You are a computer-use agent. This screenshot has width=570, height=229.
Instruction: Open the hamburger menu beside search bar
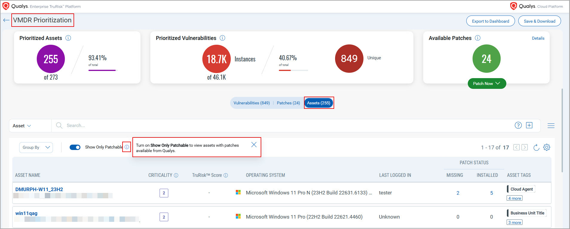click(x=551, y=126)
